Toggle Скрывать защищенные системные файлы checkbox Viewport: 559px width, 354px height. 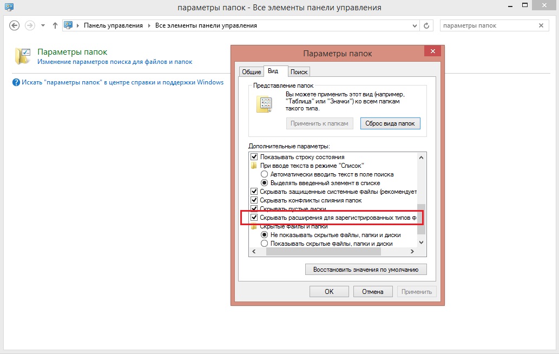pyautogui.click(x=254, y=192)
